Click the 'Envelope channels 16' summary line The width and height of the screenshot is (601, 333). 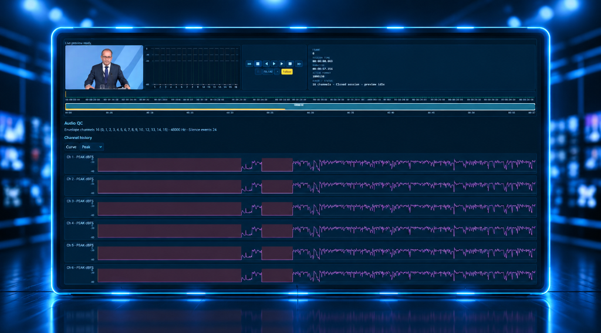(x=140, y=130)
